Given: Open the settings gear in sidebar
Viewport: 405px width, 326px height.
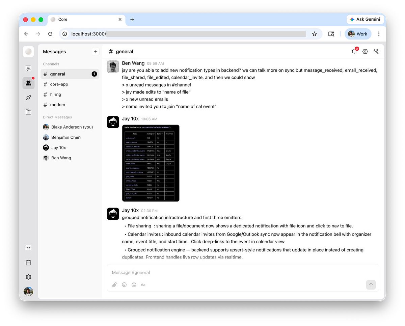Looking at the screenshot, I should pyautogui.click(x=28, y=277).
